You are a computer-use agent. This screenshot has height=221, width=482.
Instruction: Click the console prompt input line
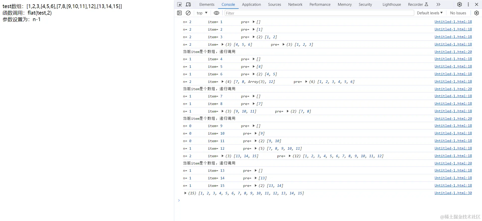(x=326, y=200)
